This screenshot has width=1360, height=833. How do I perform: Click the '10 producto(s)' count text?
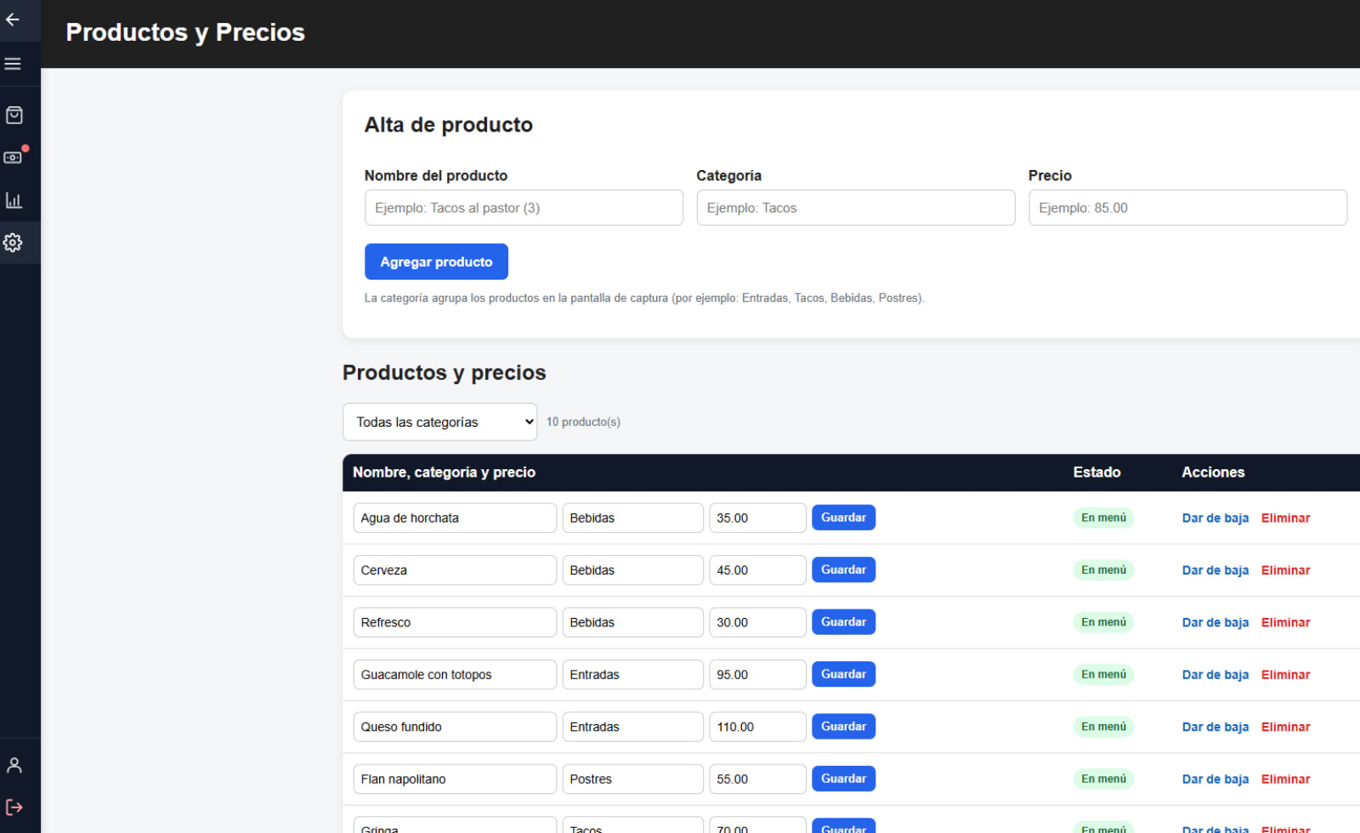pyautogui.click(x=583, y=422)
